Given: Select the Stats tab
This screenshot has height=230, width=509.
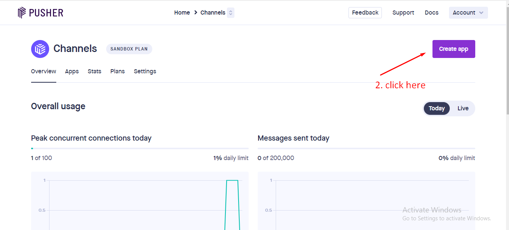Looking at the screenshot, I should pyautogui.click(x=95, y=71).
